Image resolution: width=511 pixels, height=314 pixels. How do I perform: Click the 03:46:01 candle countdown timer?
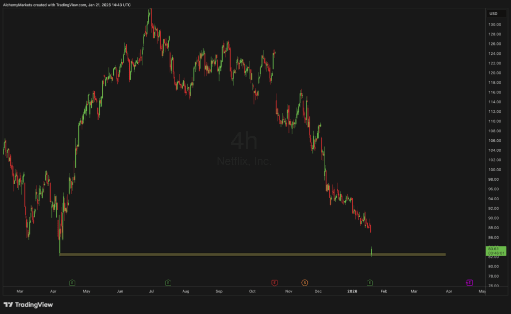click(x=497, y=253)
